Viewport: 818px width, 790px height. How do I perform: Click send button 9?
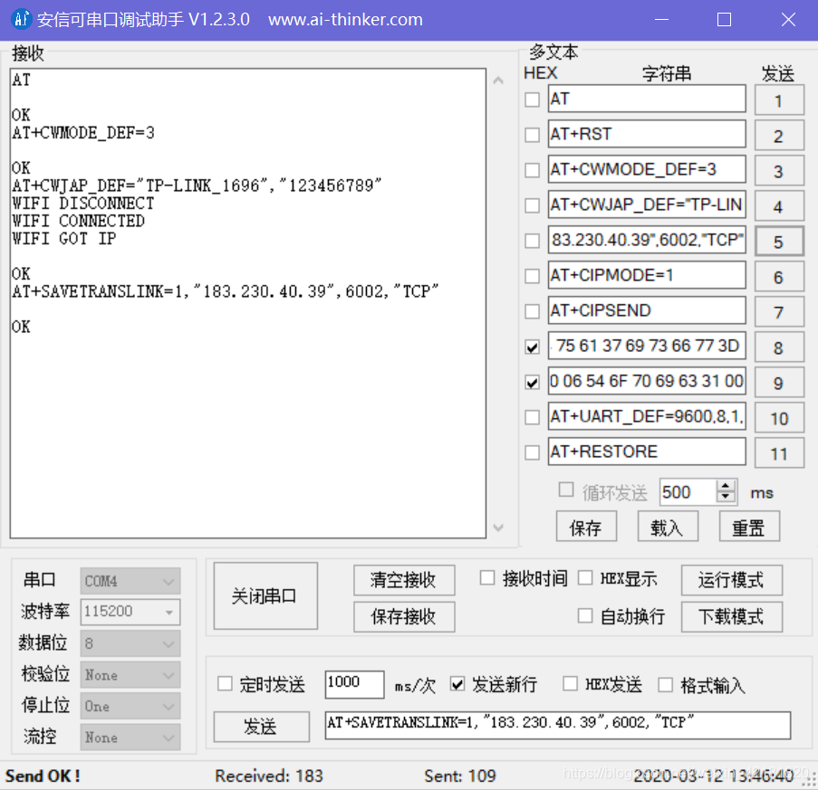[x=779, y=384]
